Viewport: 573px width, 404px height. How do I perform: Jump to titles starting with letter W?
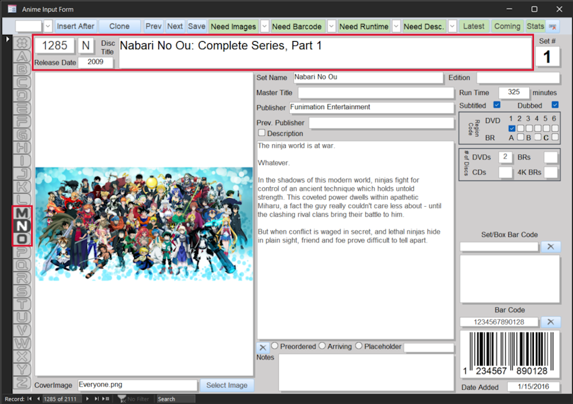(22, 344)
